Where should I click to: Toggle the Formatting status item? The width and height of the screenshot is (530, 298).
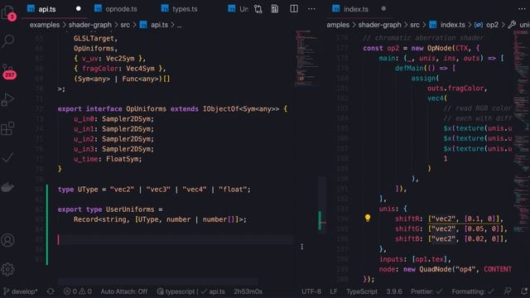pos(473,291)
